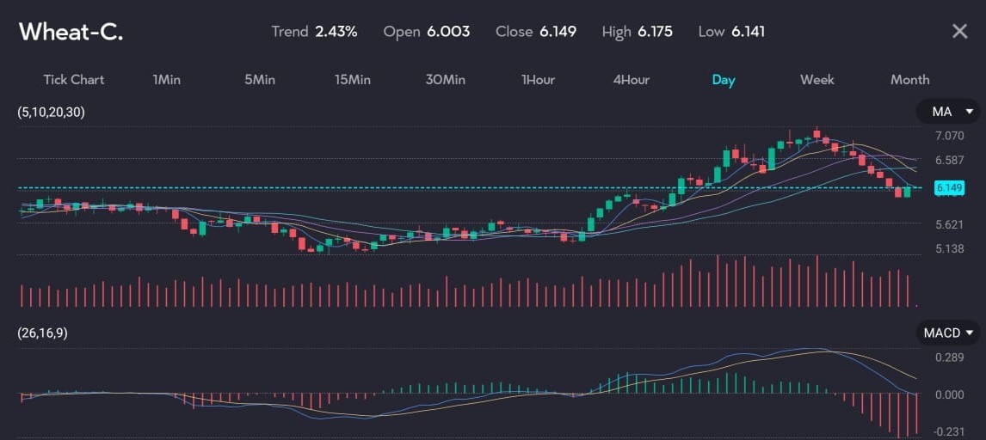Screen dimensions: 986x440
Task: Open the MA indicator dropdown
Action: pyautogui.click(x=947, y=112)
